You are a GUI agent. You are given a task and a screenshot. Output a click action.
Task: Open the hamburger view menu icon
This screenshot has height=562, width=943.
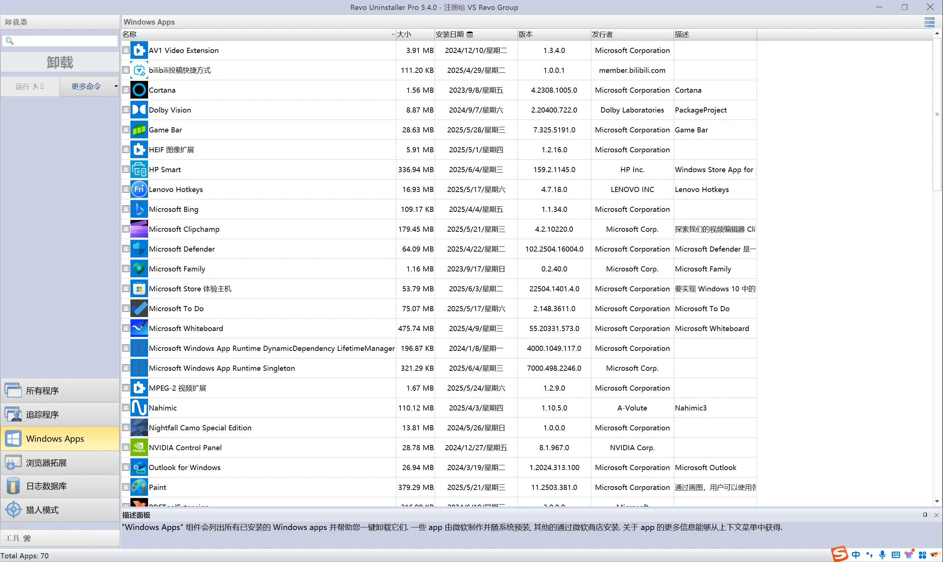(929, 22)
